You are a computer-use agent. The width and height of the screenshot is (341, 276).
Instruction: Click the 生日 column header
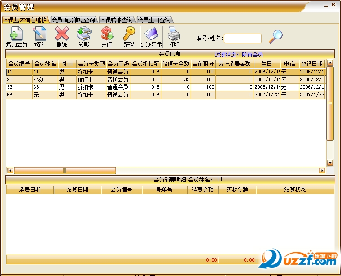267,64
